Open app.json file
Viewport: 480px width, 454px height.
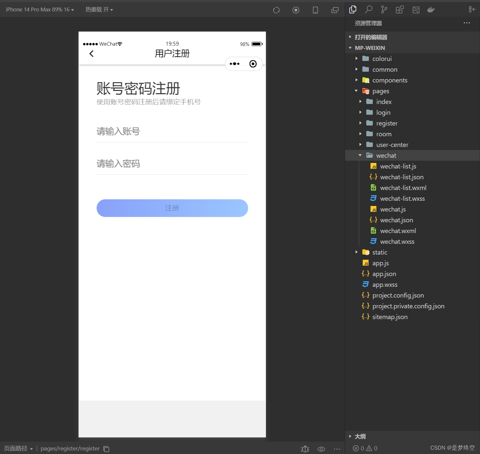tap(412, 274)
